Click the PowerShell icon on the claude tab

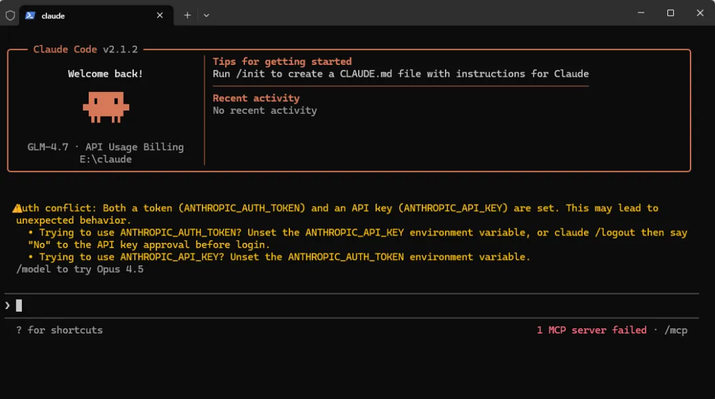point(30,15)
